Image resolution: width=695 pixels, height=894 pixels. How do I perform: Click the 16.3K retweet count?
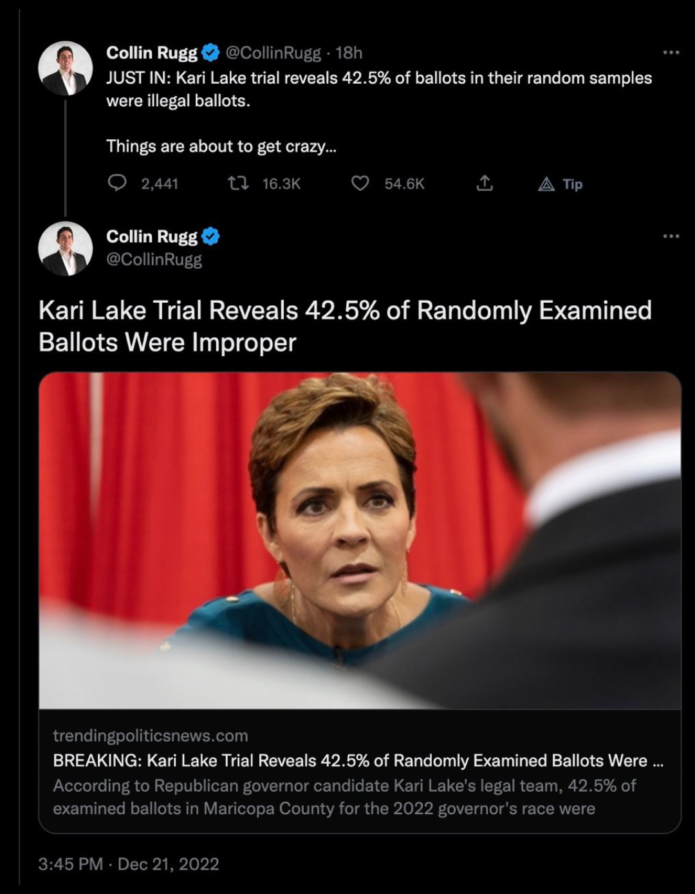(x=281, y=184)
